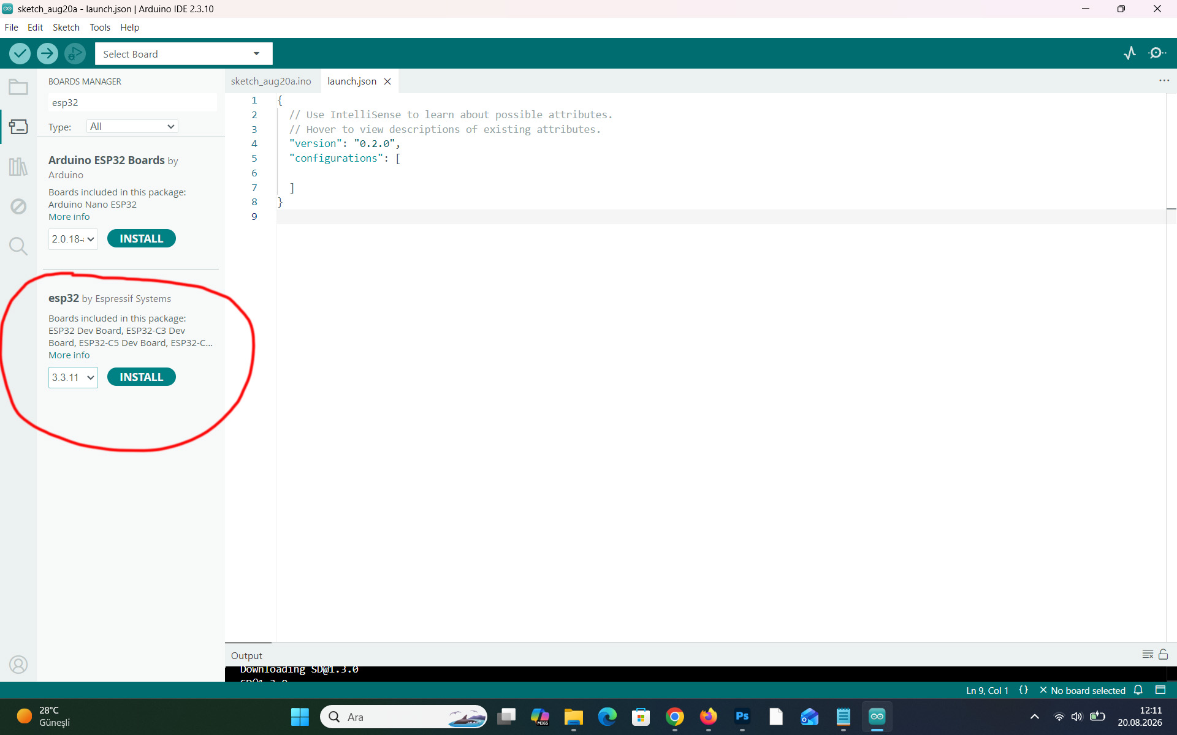Toggle the bottom panel from status bar
This screenshot has height=735, width=1177.
(1160, 690)
